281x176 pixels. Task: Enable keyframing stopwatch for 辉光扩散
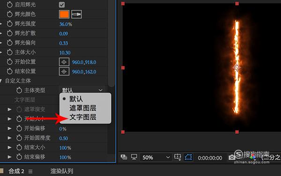click(x=10, y=33)
